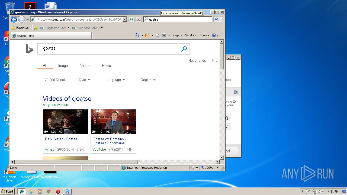Refresh the page with the green arrows icon
347x195 pixels.
[131, 19]
